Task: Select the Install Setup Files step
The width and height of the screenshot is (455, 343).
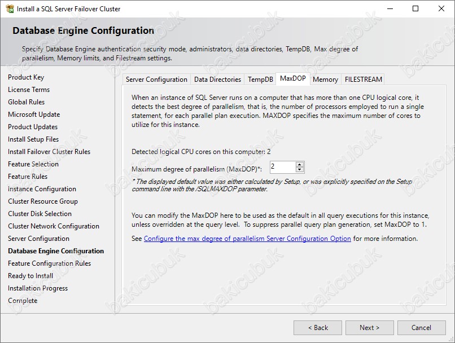Action: pos(33,139)
